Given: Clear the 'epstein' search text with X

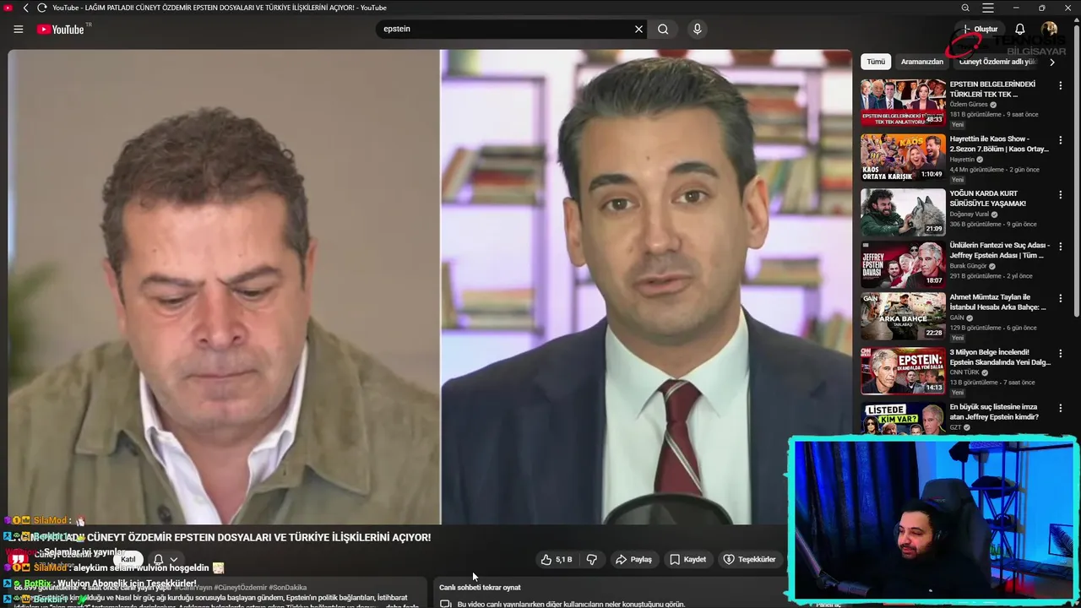Looking at the screenshot, I should [638, 29].
